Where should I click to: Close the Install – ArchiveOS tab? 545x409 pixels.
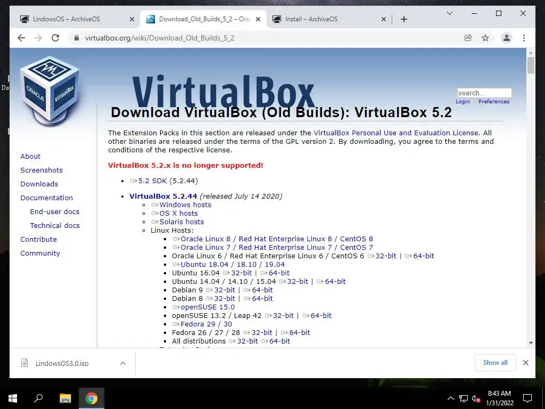coord(383,19)
